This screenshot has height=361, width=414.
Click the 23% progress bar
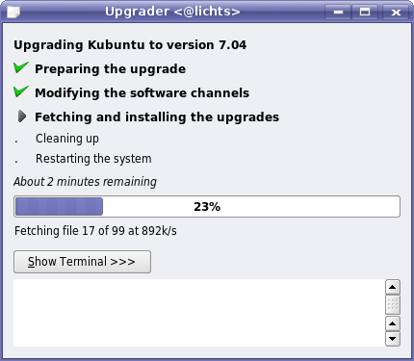(207, 207)
